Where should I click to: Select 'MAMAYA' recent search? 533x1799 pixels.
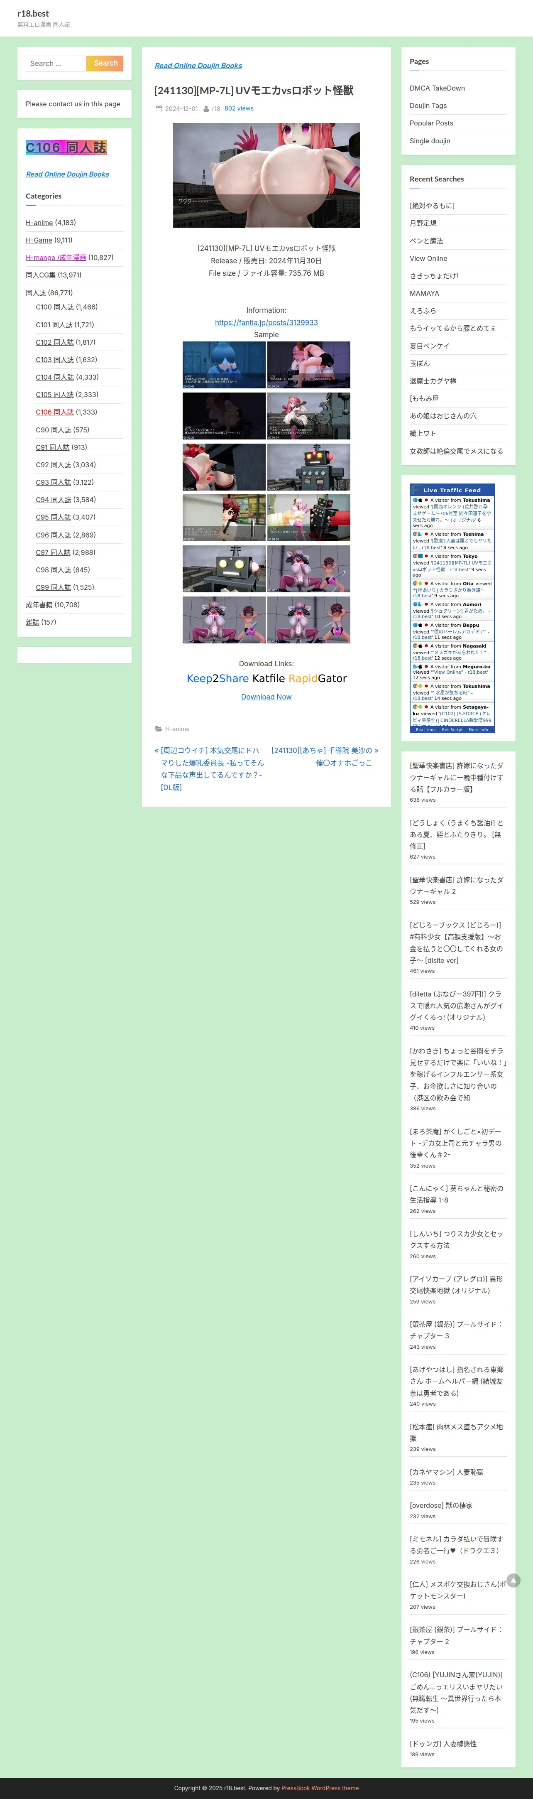(x=424, y=293)
